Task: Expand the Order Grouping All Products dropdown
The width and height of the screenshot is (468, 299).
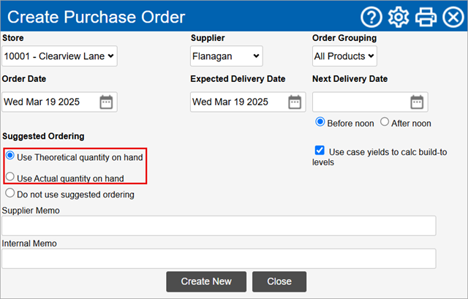Action: [x=344, y=56]
